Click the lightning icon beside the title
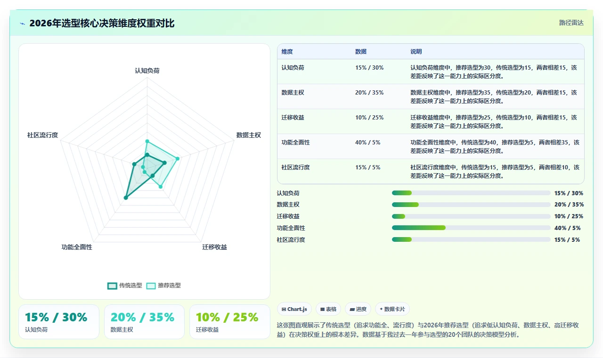 [23, 24]
